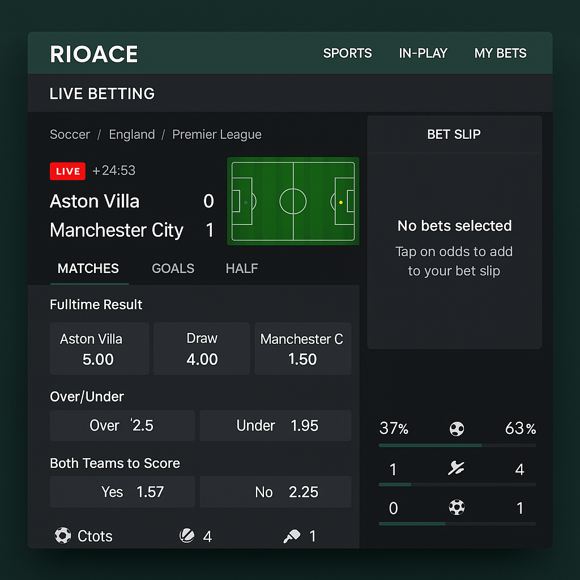Click the red LIVE badge
The height and width of the screenshot is (580, 580).
67,171
